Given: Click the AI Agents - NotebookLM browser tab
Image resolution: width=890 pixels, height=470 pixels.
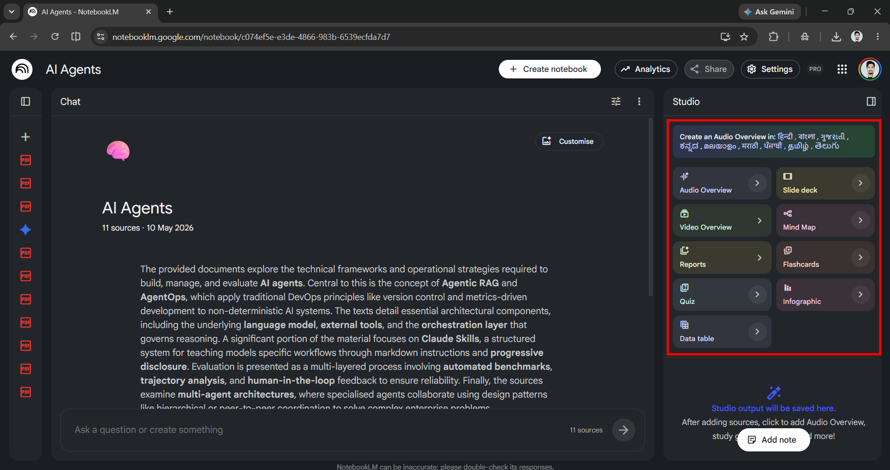Looking at the screenshot, I should click(x=90, y=12).
